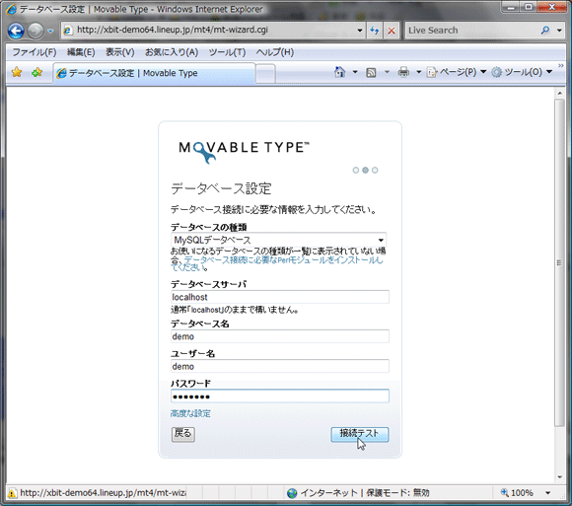Open the お気に入り(A) menu
572x506 pixels.
(172, 52)
